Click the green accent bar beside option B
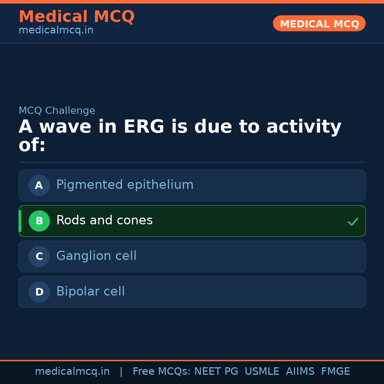Screen dimensions: 384x384 point(20,221)
